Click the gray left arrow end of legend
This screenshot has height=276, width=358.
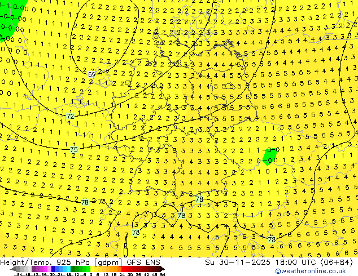coord(12,269)
